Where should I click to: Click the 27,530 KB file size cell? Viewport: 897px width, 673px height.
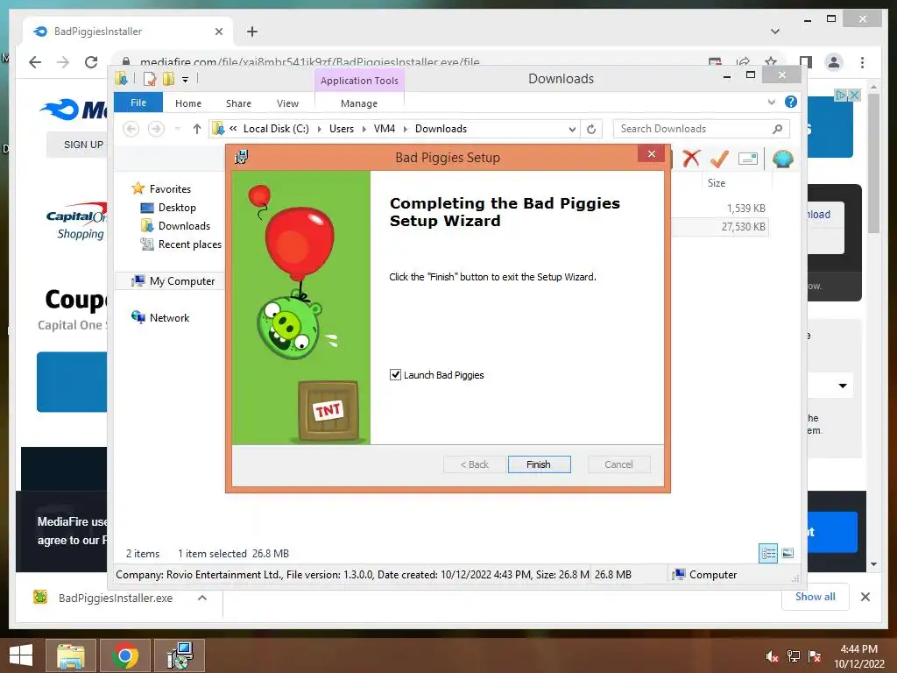point(743,227)
